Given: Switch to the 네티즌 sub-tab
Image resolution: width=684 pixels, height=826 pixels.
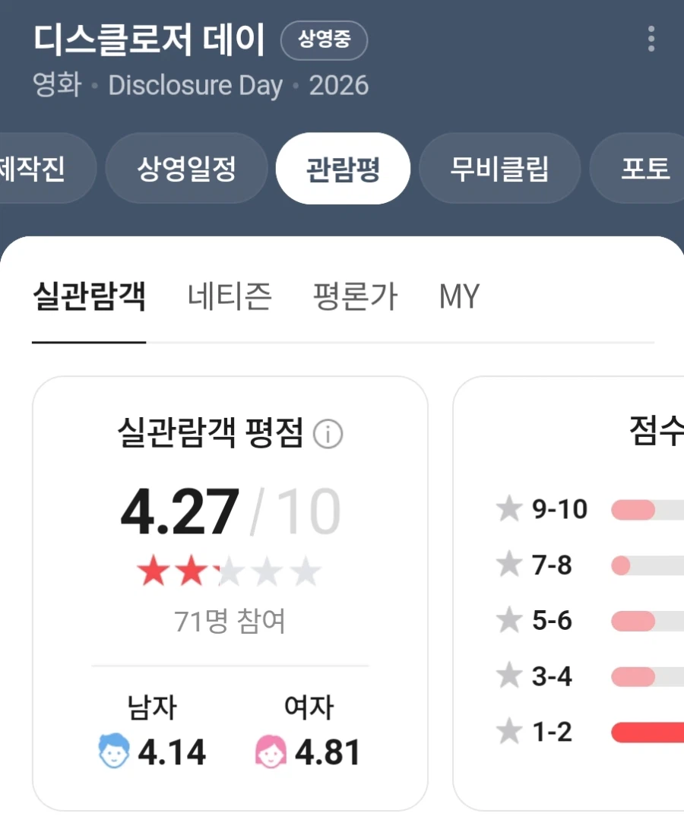Looking at the screenshot, I should [x=230, y=296].
